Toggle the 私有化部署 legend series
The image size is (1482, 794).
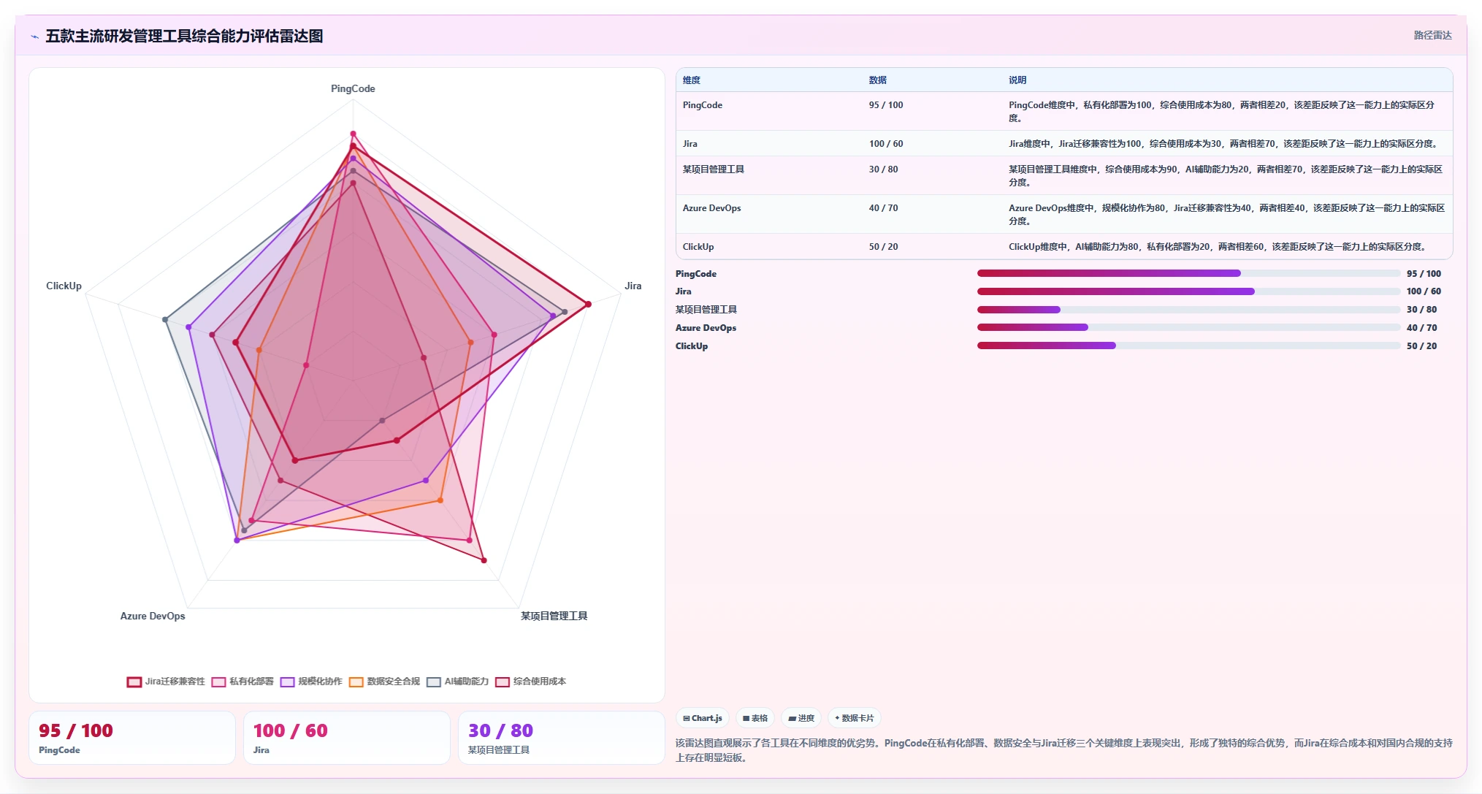242,682
